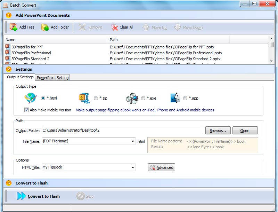Select the *.zip output type radio button
Image resolution: width=278 pixels, height=212 pixels.
tap(96, 98)
